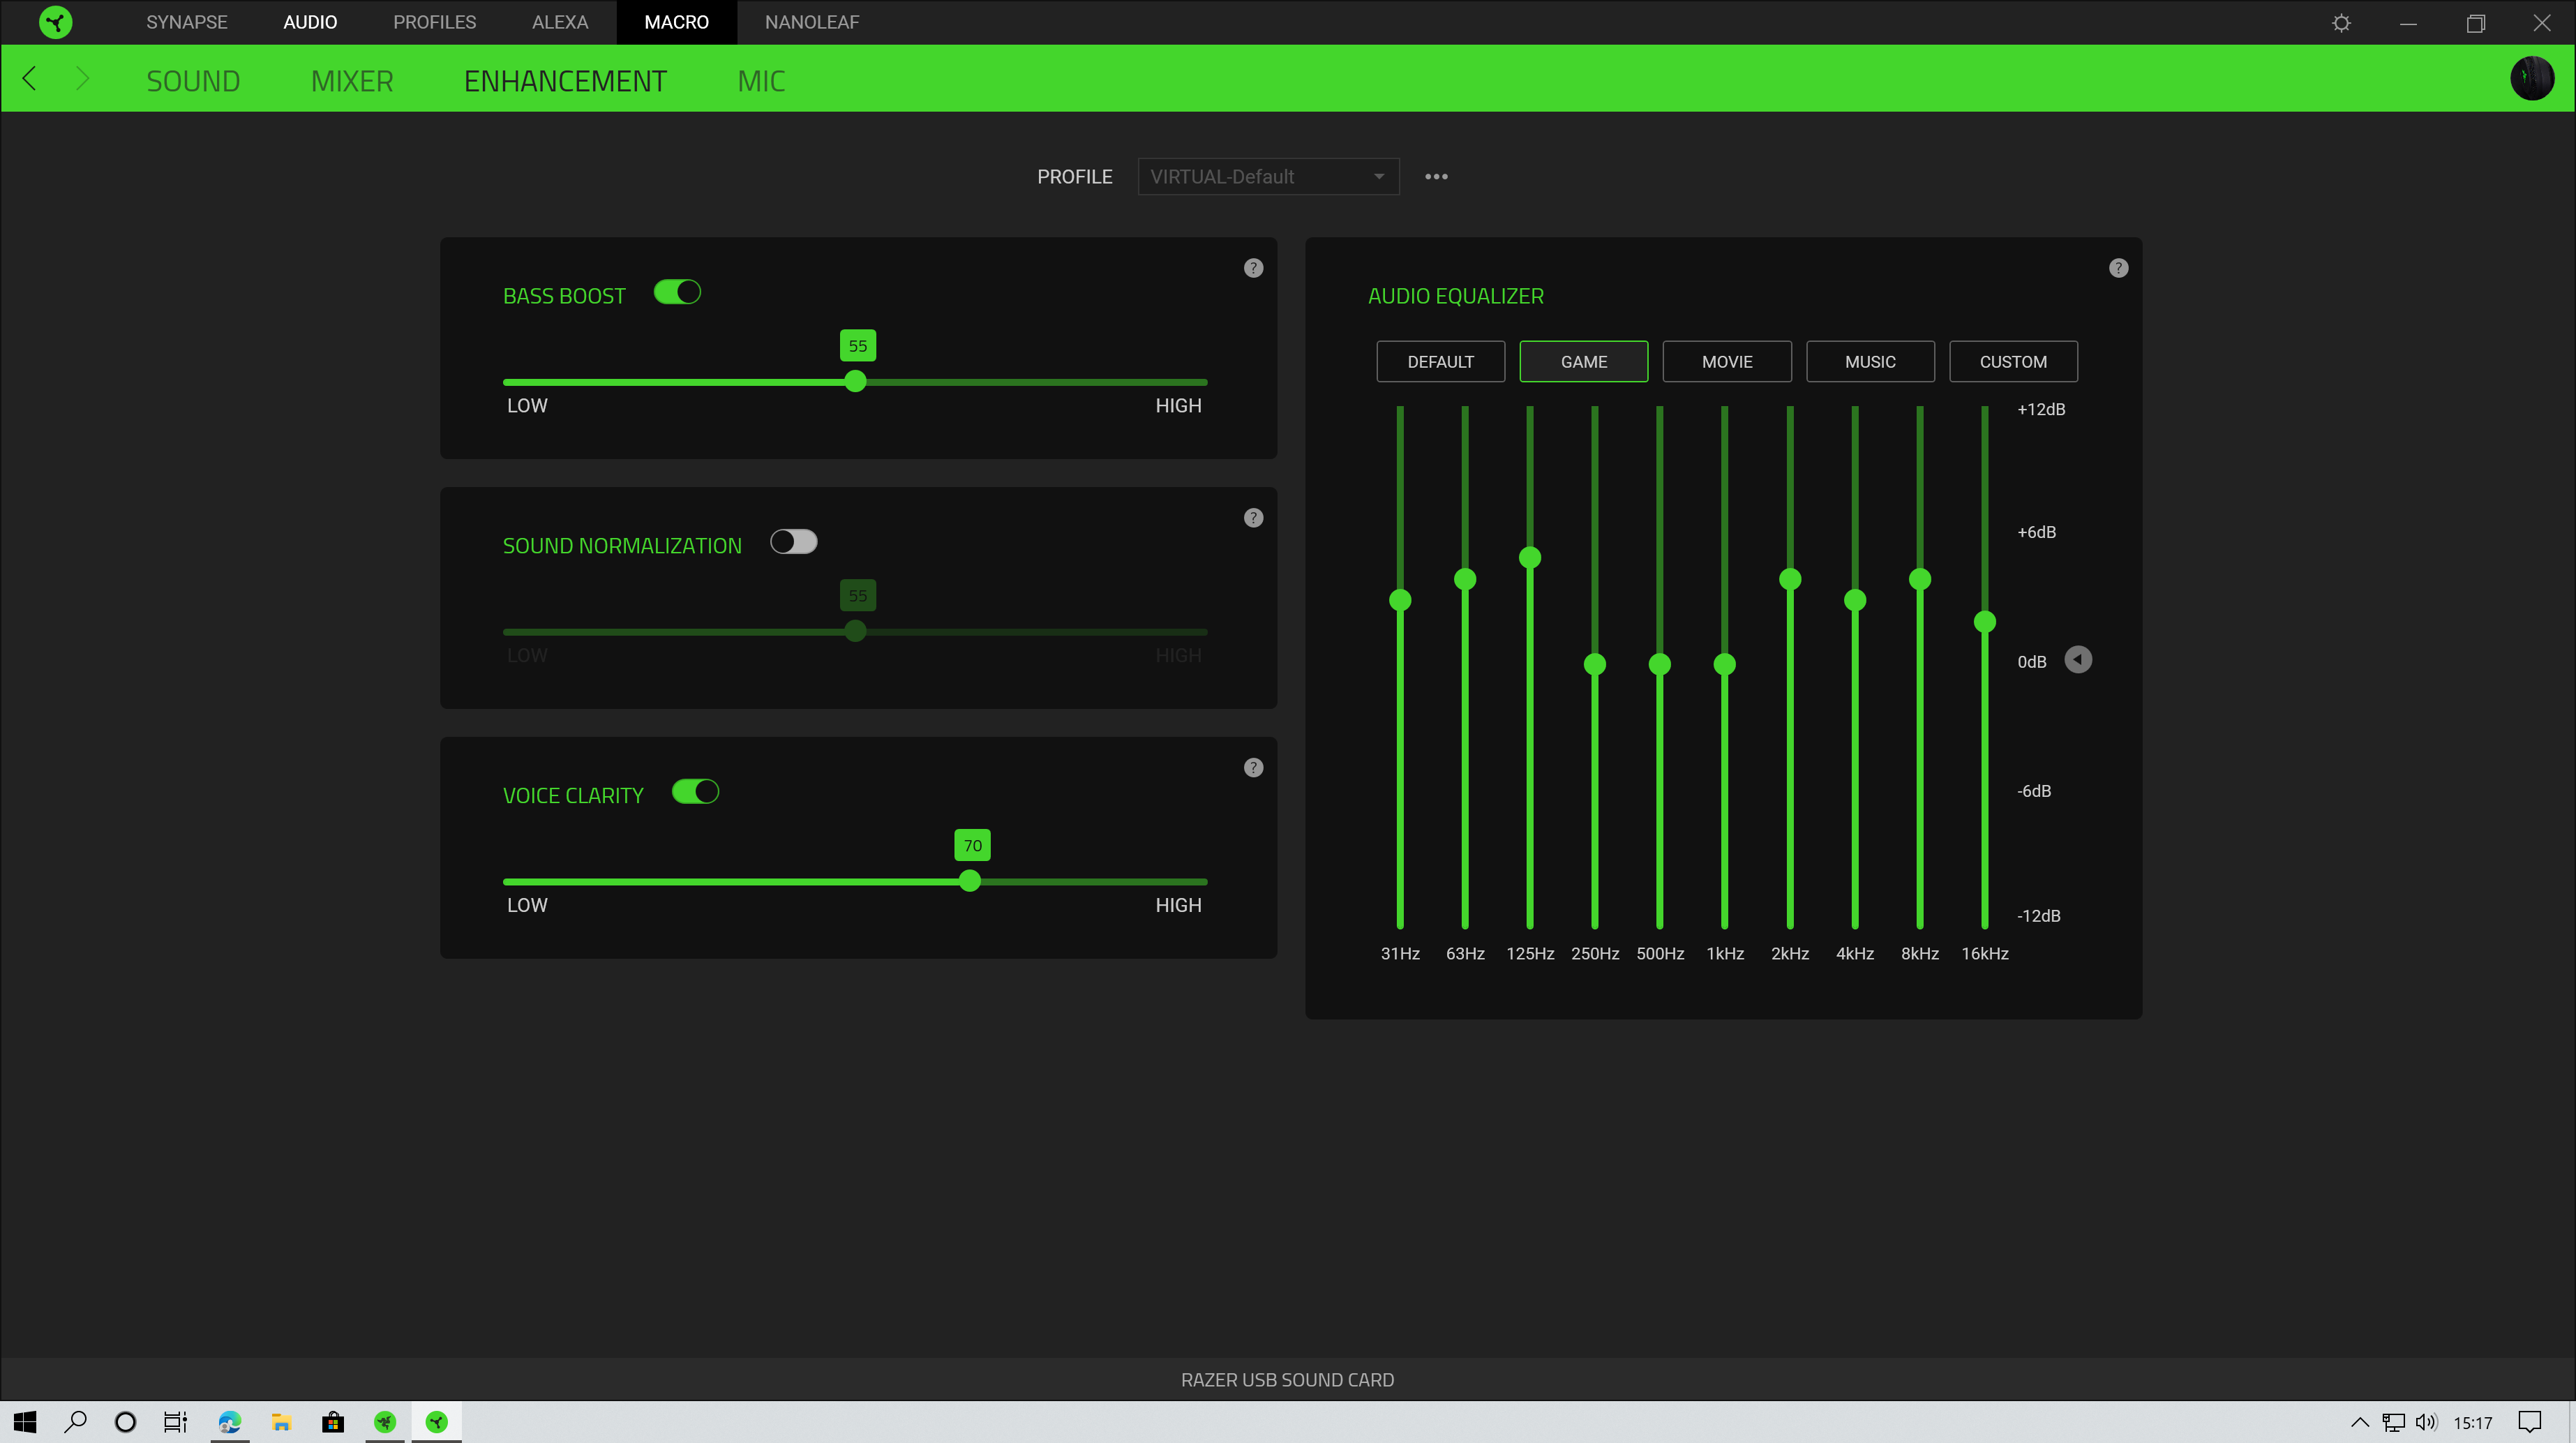This screenshot has height=1443, width=2576.
Task: Select the MUSIC equalizer preset
Action: coord(1869,362)
